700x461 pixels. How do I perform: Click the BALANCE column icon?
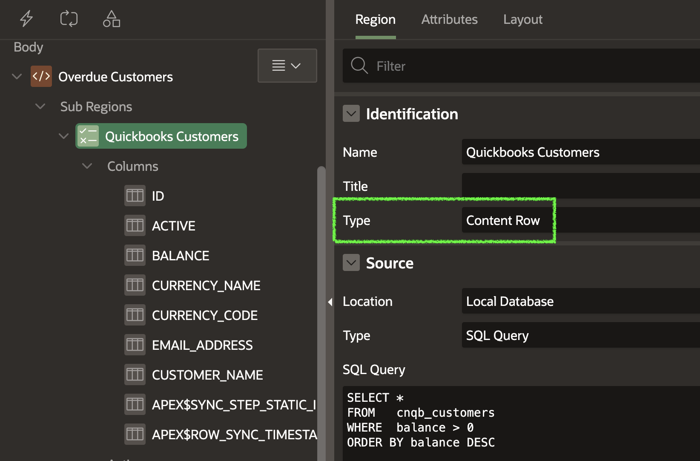click(x=135, y=255)
